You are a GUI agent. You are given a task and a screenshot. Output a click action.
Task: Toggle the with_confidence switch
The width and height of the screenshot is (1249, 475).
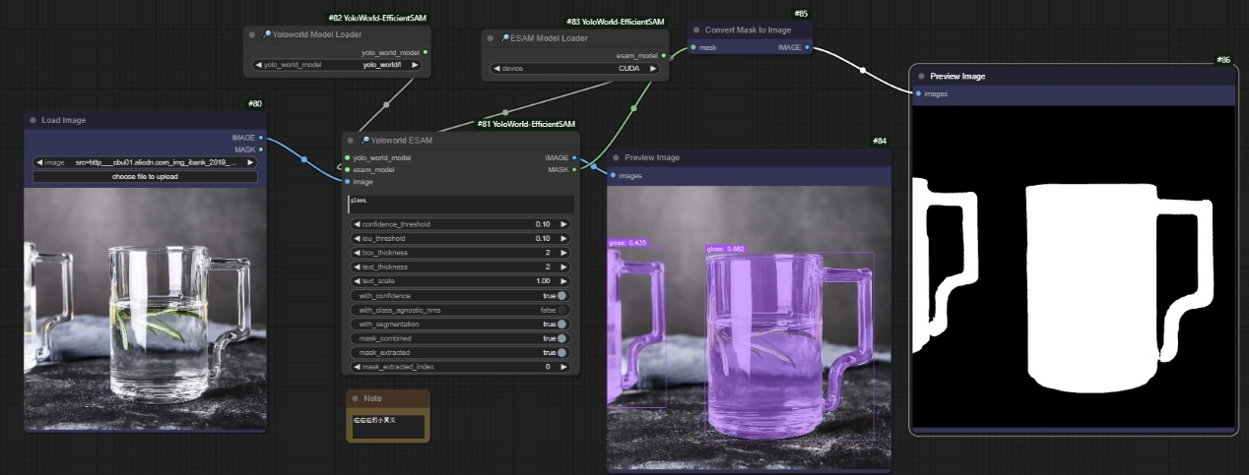point(561,295)
